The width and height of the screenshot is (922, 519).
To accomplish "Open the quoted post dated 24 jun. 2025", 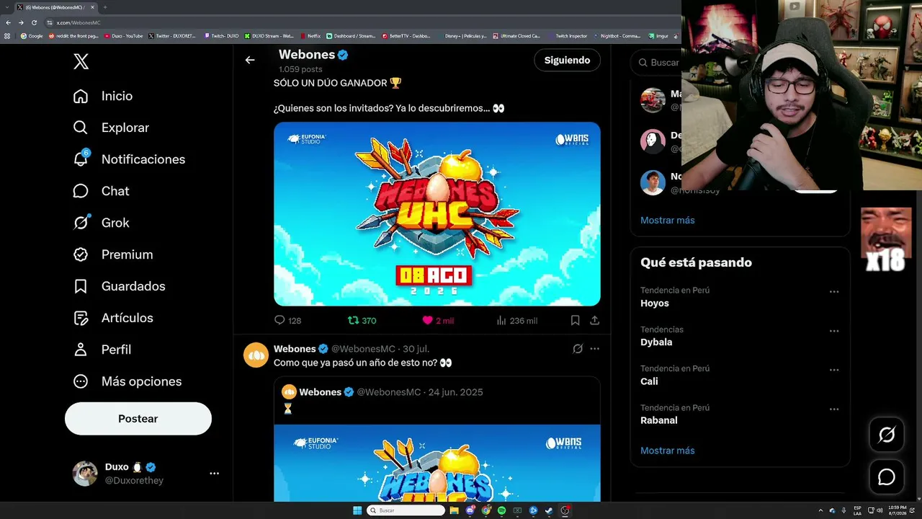I will [437, 438].
